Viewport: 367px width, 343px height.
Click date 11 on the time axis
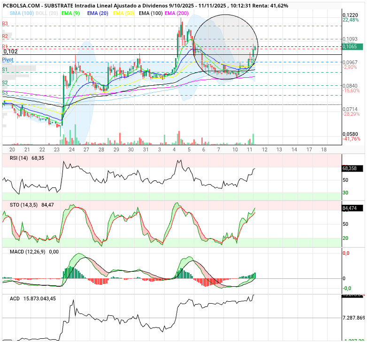click(x=250, y=150)
